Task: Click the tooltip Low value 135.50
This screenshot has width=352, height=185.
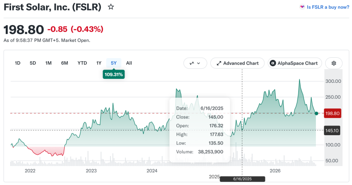Action: point(216,143)
